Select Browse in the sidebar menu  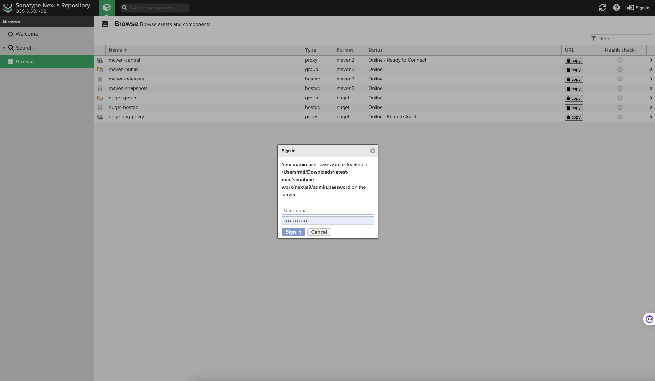[x=25, y=62]
